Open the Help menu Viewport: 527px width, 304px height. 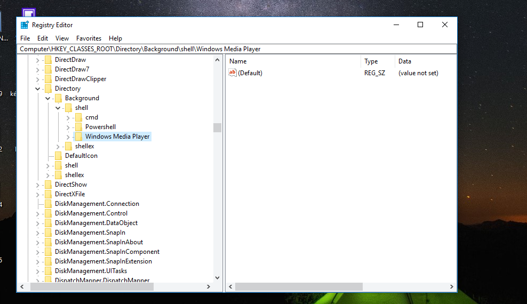[x=115, y=38]
